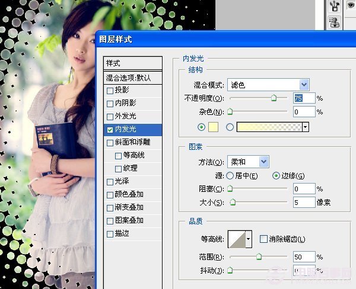Click the yellow glow color swatch

(x=212, y=127)
